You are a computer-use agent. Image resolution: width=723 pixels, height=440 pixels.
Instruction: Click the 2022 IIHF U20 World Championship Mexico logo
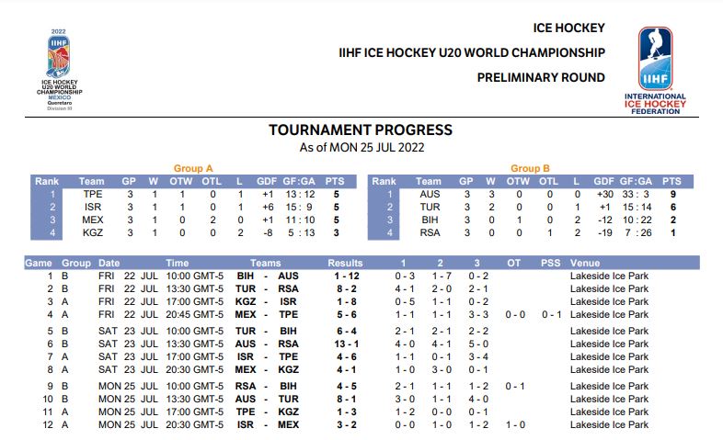coord(59,69)
